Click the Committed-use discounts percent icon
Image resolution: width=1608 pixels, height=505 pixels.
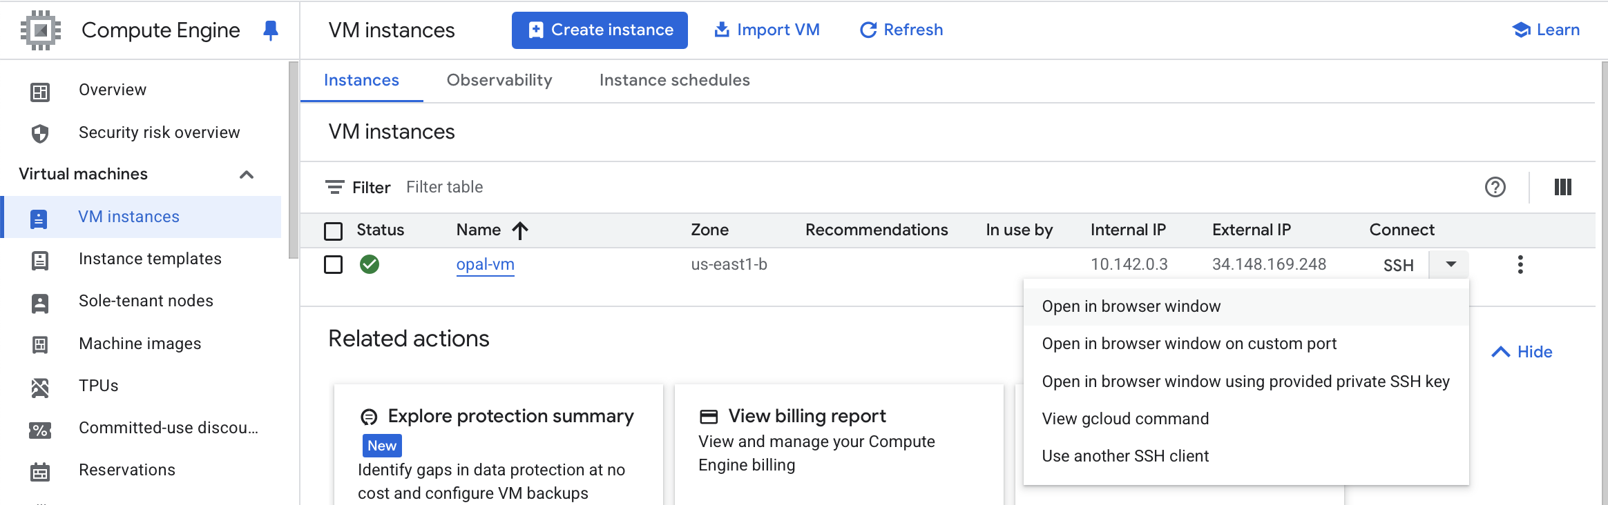(x=40, y=430)
